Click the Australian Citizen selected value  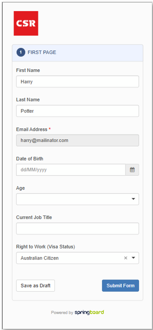pos(39,258)
